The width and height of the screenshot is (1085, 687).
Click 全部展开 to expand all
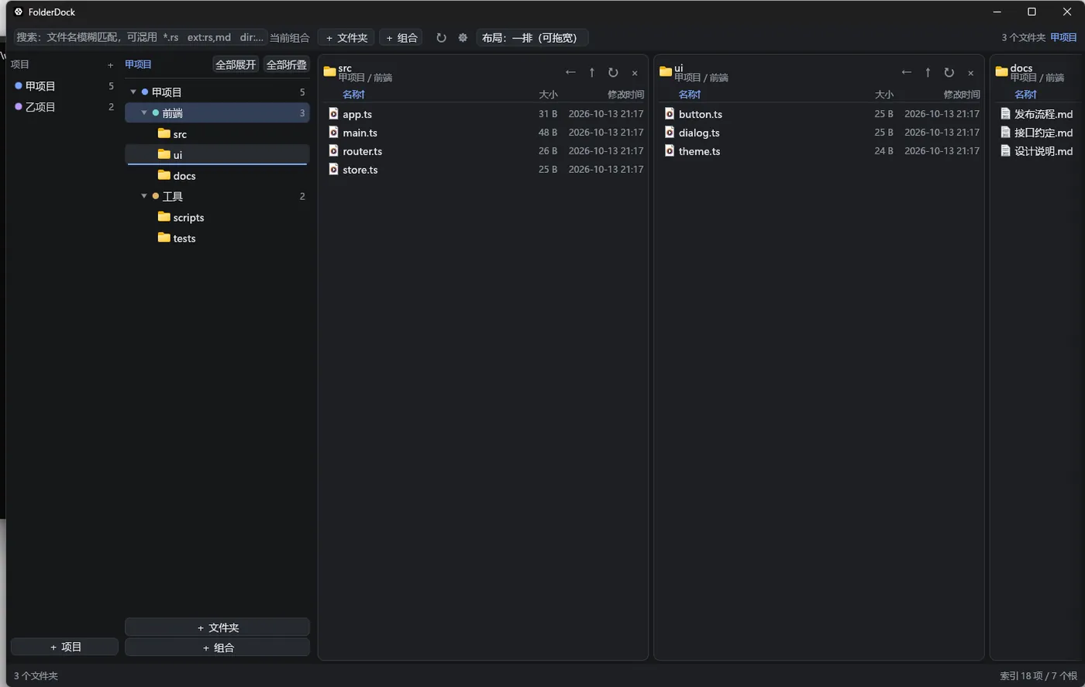tap(236, 64)
